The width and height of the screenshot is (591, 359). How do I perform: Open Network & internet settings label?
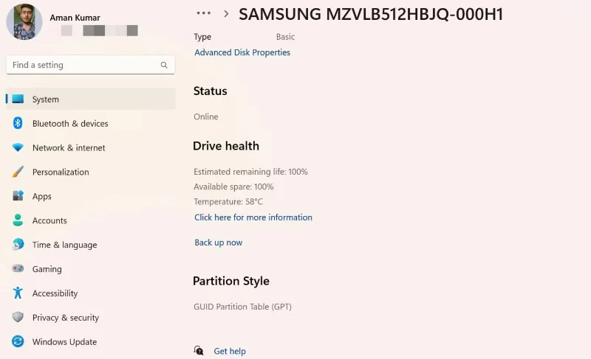pos(69,147)
